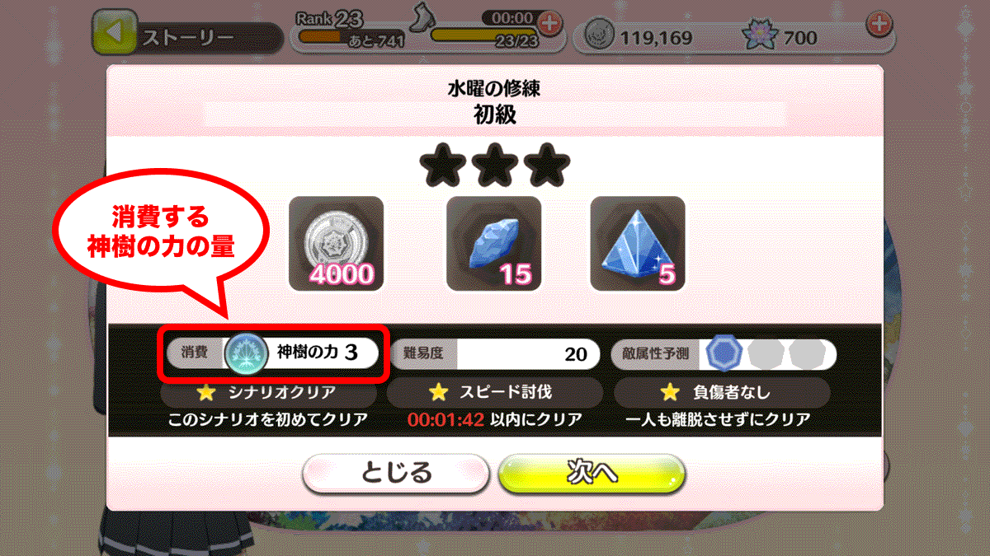The height and width of the screenshot is (556, 990).
Task: Select the 負傷者なし star mission
Action: (721, 393)
